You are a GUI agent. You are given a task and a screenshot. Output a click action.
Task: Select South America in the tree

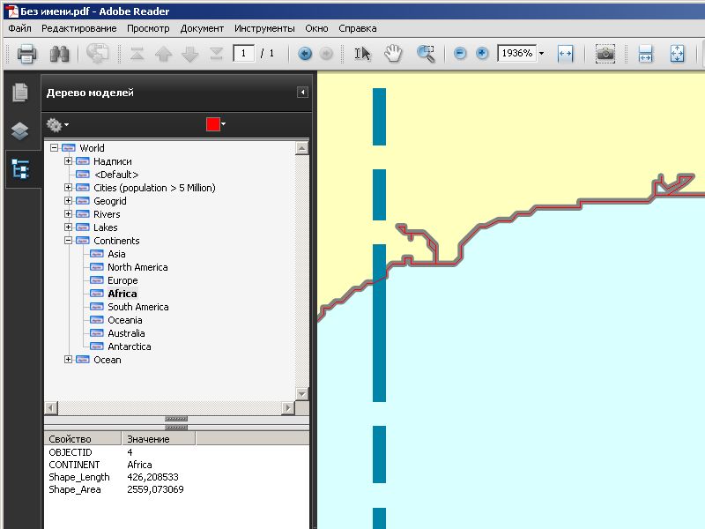coord(137,307)
